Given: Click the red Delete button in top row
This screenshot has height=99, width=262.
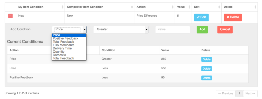Looking at the screenshot, I should coord(233,17).
